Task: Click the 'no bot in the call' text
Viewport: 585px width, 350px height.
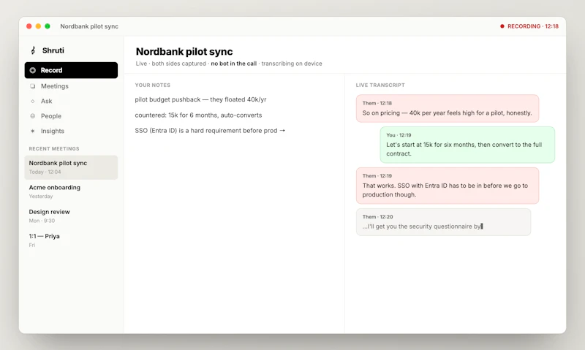Action: point(234,64)
